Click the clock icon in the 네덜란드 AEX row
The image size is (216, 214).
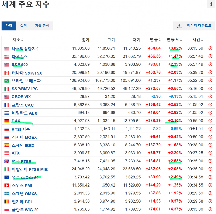coord(210,112)
